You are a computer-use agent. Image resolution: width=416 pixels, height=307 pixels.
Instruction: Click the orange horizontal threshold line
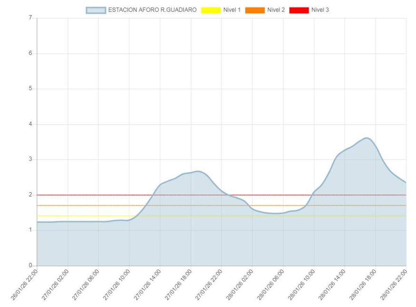[x=104, y=206]
